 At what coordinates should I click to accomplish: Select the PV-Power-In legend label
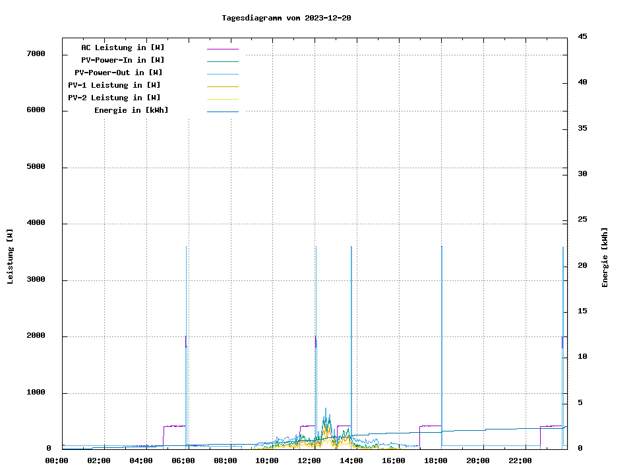click(123, 60)
